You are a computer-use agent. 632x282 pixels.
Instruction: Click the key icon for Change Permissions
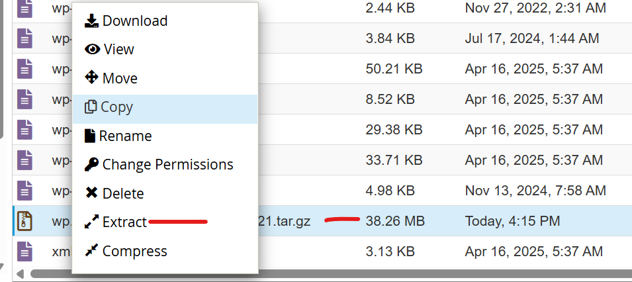click(x=92, y=164)
